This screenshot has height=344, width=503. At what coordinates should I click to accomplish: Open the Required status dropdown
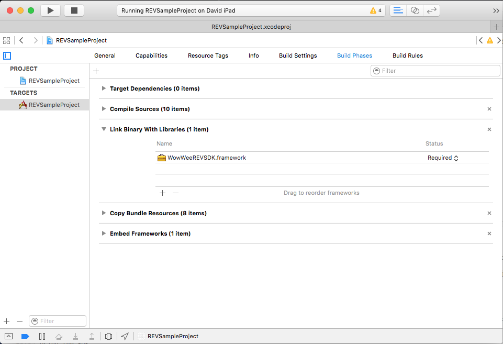pyautogui.click(x=443, y=158)
